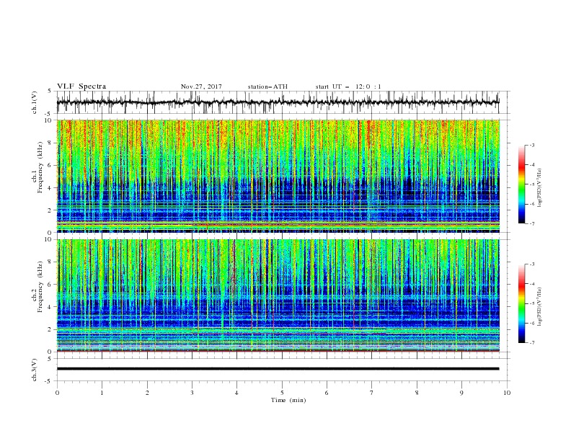Viewport: 571px width, 441px height.
Task: Click the upper color scale bar
Action: point(521,184)
